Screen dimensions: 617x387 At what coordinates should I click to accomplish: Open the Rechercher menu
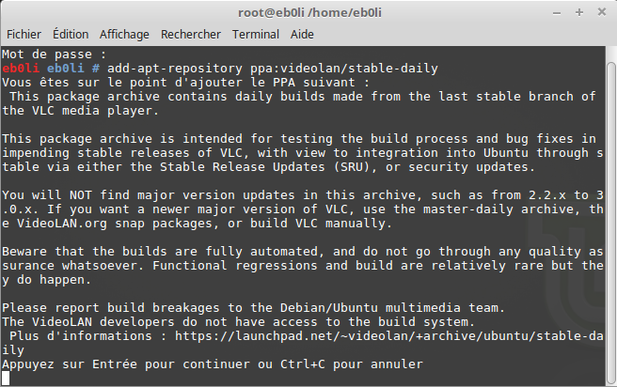pos(190,35)
